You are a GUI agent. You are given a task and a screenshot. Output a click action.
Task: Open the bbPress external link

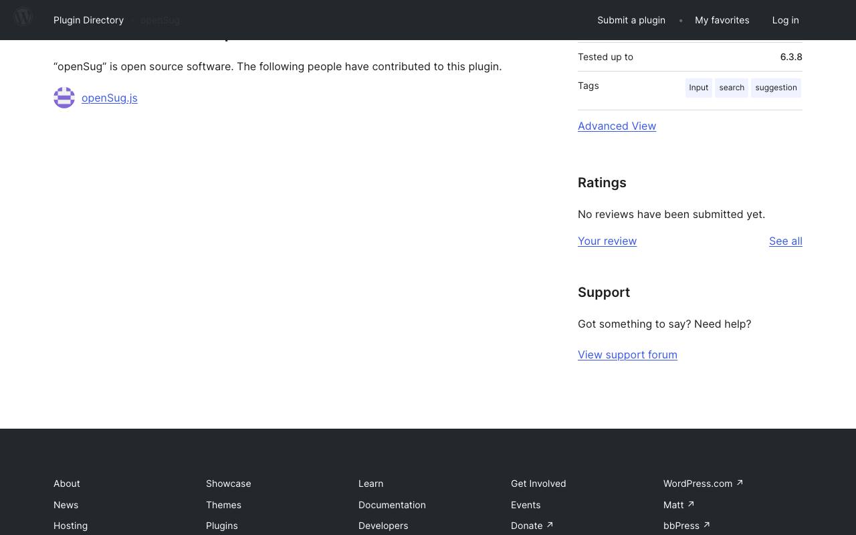[x=686, y=526]
